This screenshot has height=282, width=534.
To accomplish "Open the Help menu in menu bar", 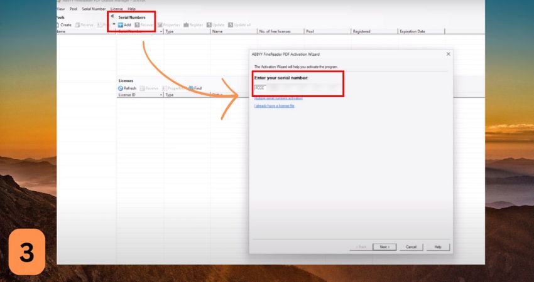I will tap(131, 9).
